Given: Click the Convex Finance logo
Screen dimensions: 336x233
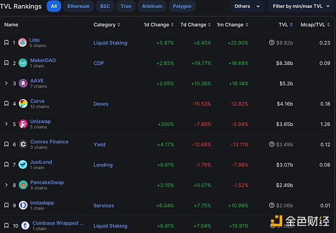Looking at the screenshot, I should [x=22, y=145].
